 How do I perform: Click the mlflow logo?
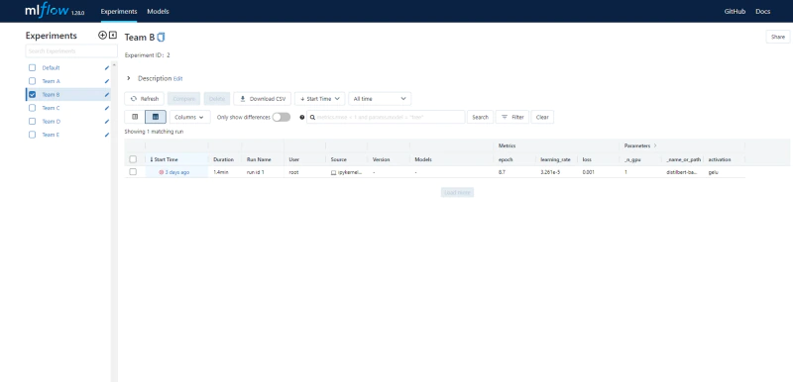click(x=47, y=11)
